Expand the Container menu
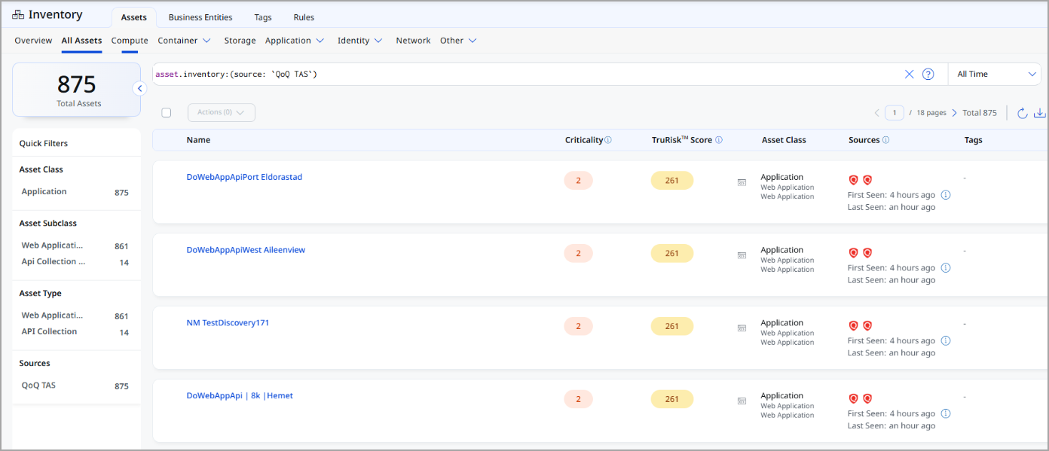The height and width of the screenshot is (451, 1049). [184, 41]
